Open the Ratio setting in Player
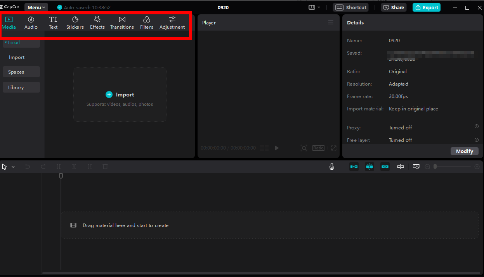484x277 pixels. click(x=318, y=148)
